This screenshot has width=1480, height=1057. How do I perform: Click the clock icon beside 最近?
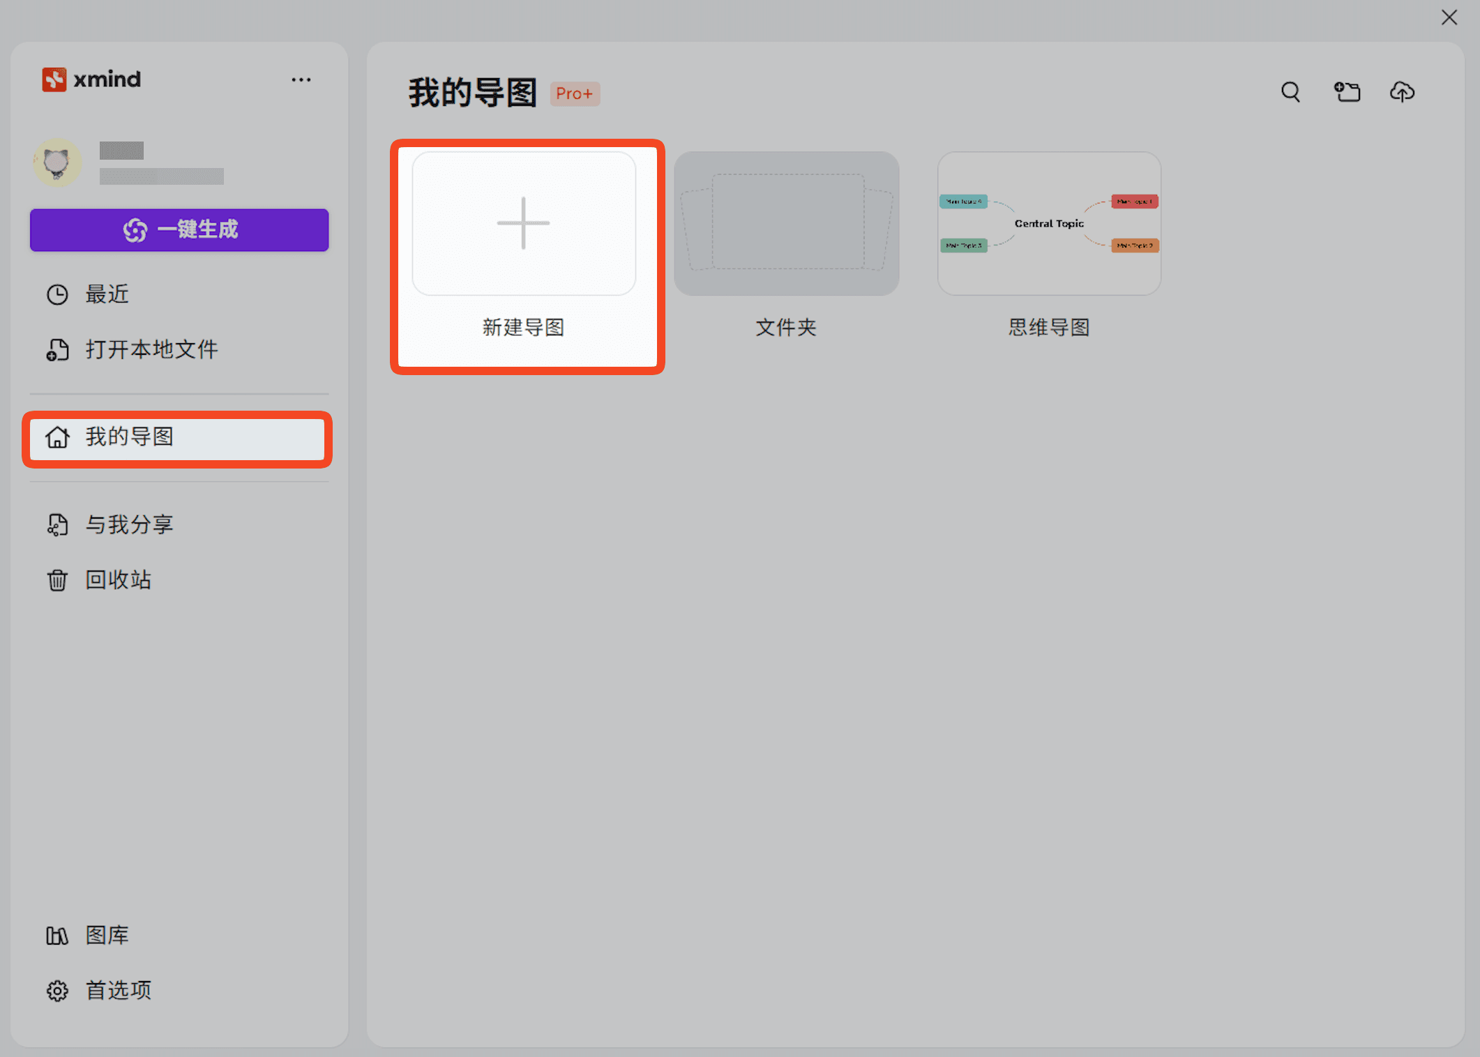(57, 295)
